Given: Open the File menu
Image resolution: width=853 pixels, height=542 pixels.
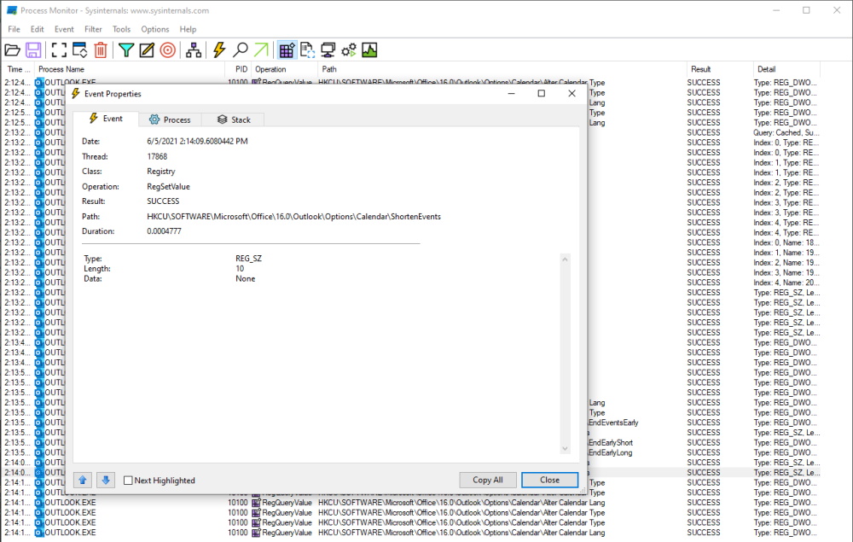Looking at the screenshot, I should [15, 29].
